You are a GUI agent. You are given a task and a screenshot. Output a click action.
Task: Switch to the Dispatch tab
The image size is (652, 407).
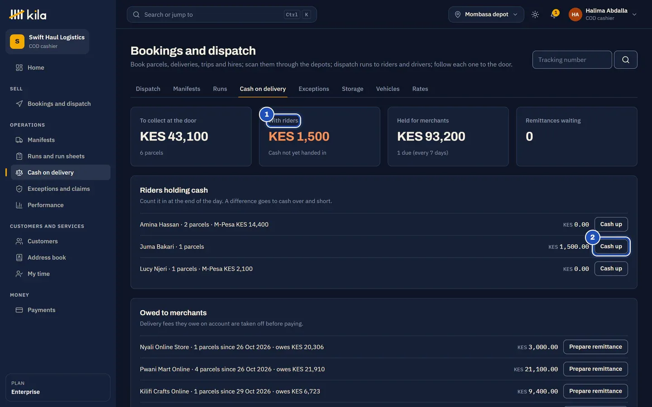pyautogui.click(x=148, y=89)
